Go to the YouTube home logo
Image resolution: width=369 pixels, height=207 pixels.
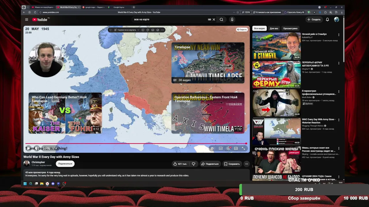coord(40,20)
